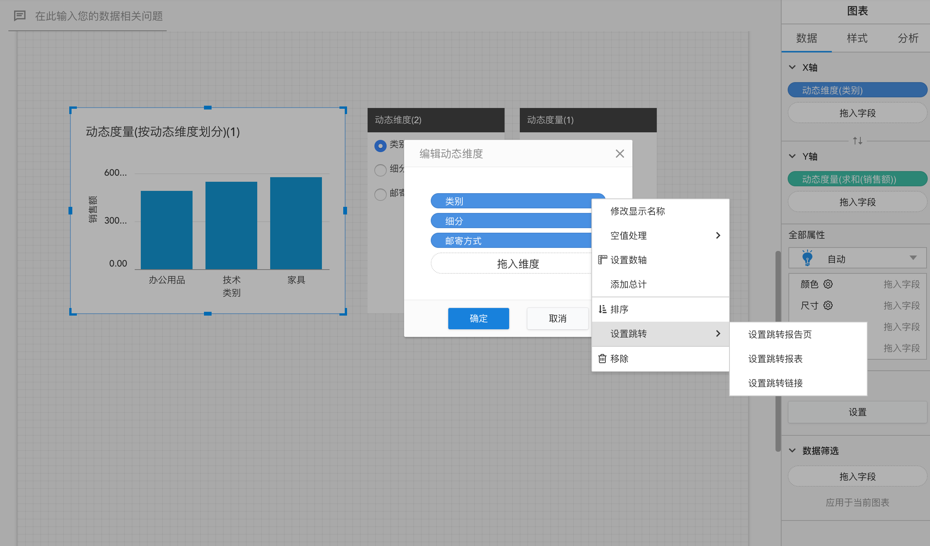Click the swap X/Y axes arrows icon
The image size is (930, 546).
pyautogui.click(x=857, y=141)
